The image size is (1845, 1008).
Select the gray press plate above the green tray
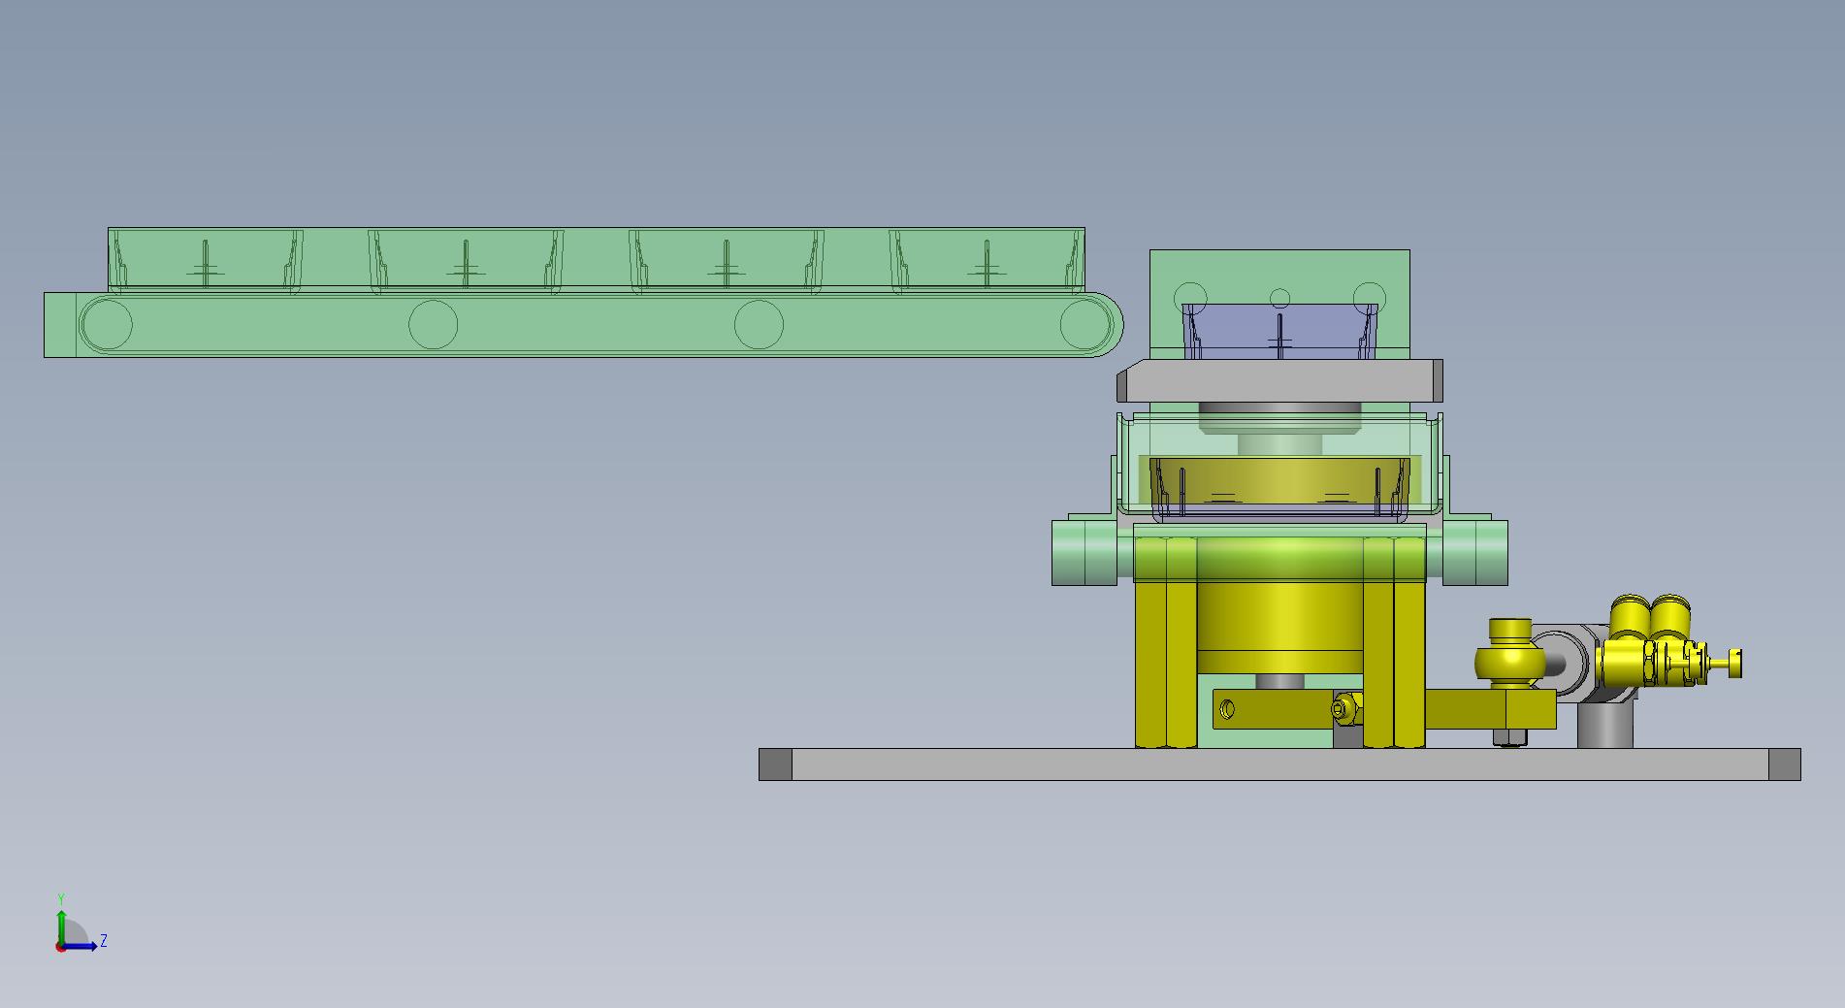1279,380
